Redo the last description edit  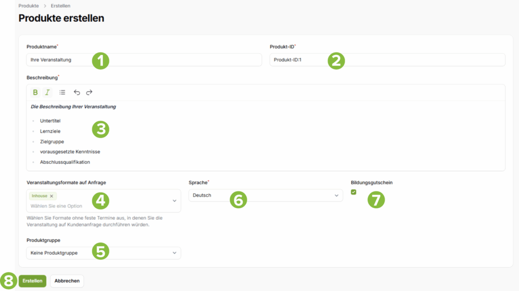tap(89, 92)
